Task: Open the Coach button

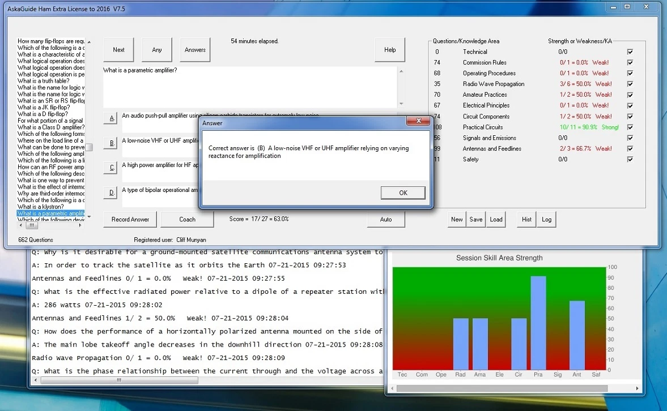Action: (187, 219)
